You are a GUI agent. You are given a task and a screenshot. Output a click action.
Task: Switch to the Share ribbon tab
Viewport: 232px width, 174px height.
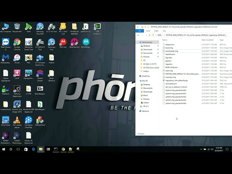[x=156, y=31]
